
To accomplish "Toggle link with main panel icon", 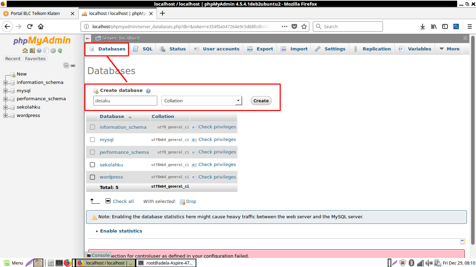I will point(73,65).
